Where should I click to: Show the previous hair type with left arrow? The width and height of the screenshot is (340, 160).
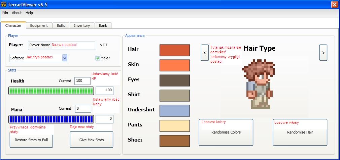205,53
